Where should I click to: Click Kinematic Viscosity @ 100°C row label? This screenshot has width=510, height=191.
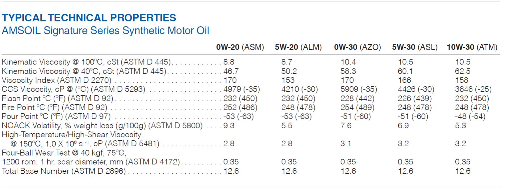[x=86, y=62]
